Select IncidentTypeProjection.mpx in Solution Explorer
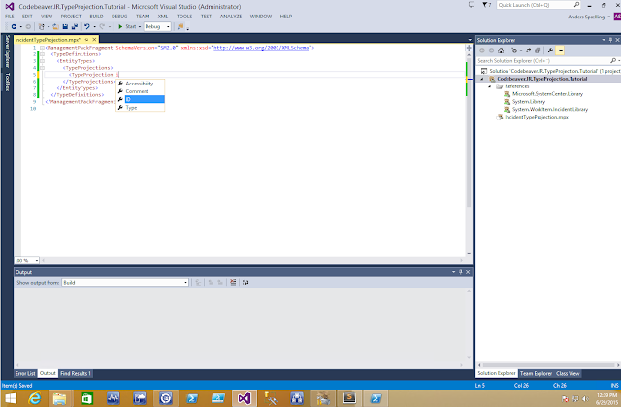 point(537,117)
